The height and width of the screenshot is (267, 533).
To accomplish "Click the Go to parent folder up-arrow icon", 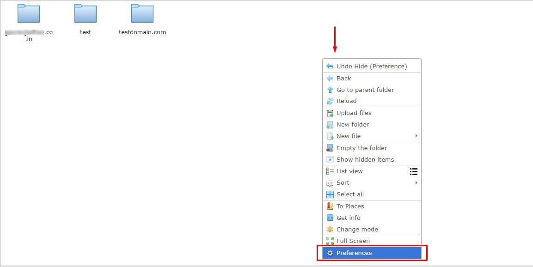I will click(x=330, y=90).
